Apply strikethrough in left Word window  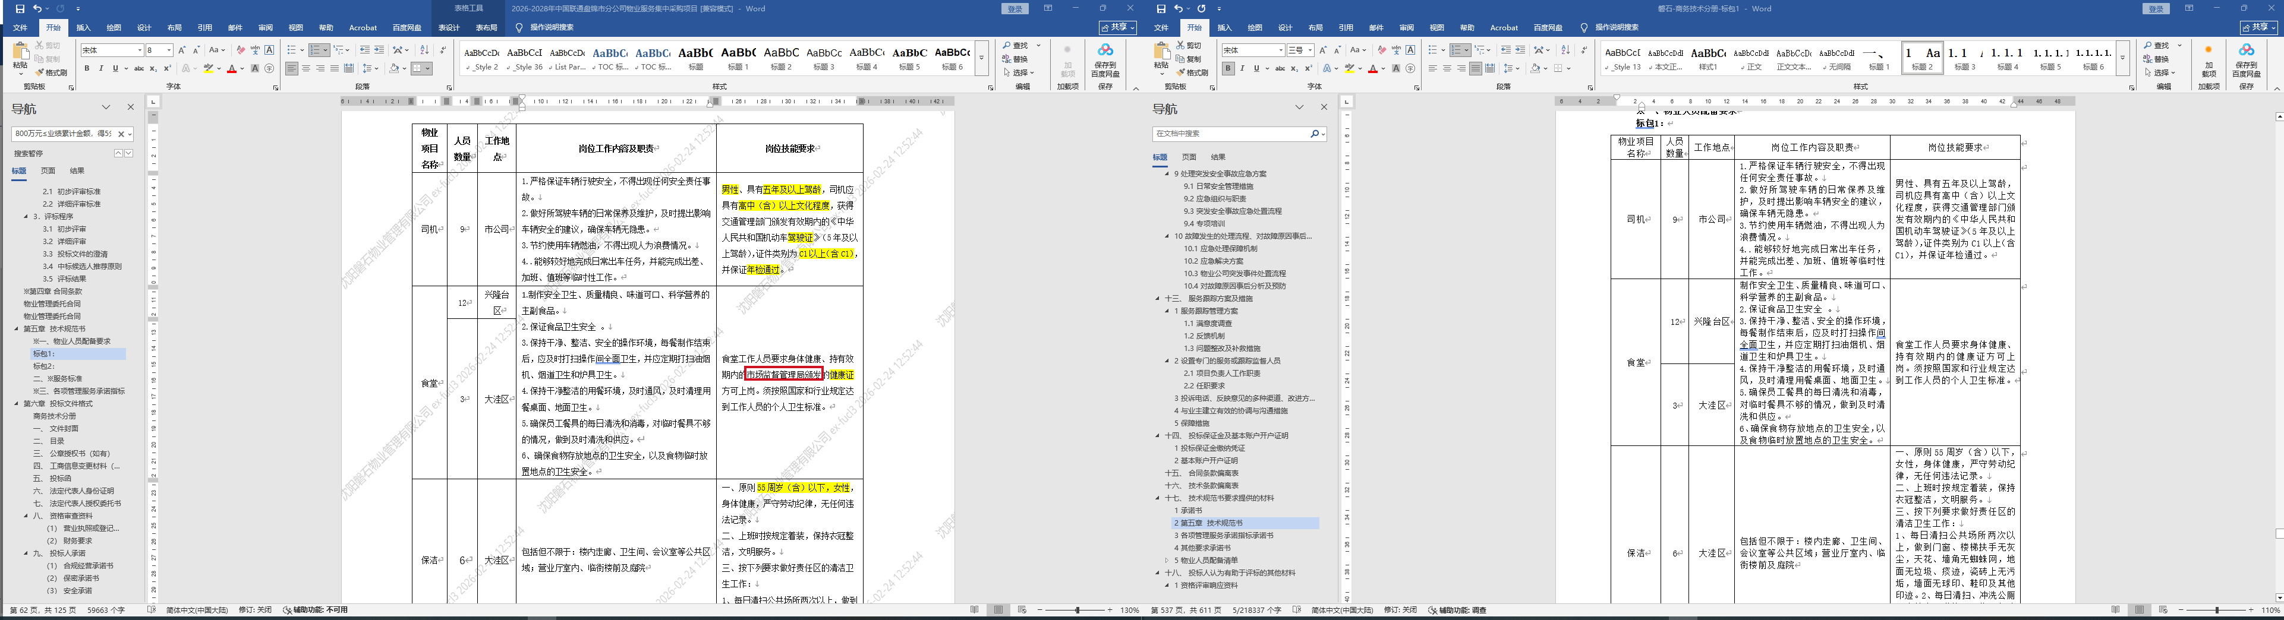tap(138, 68)
